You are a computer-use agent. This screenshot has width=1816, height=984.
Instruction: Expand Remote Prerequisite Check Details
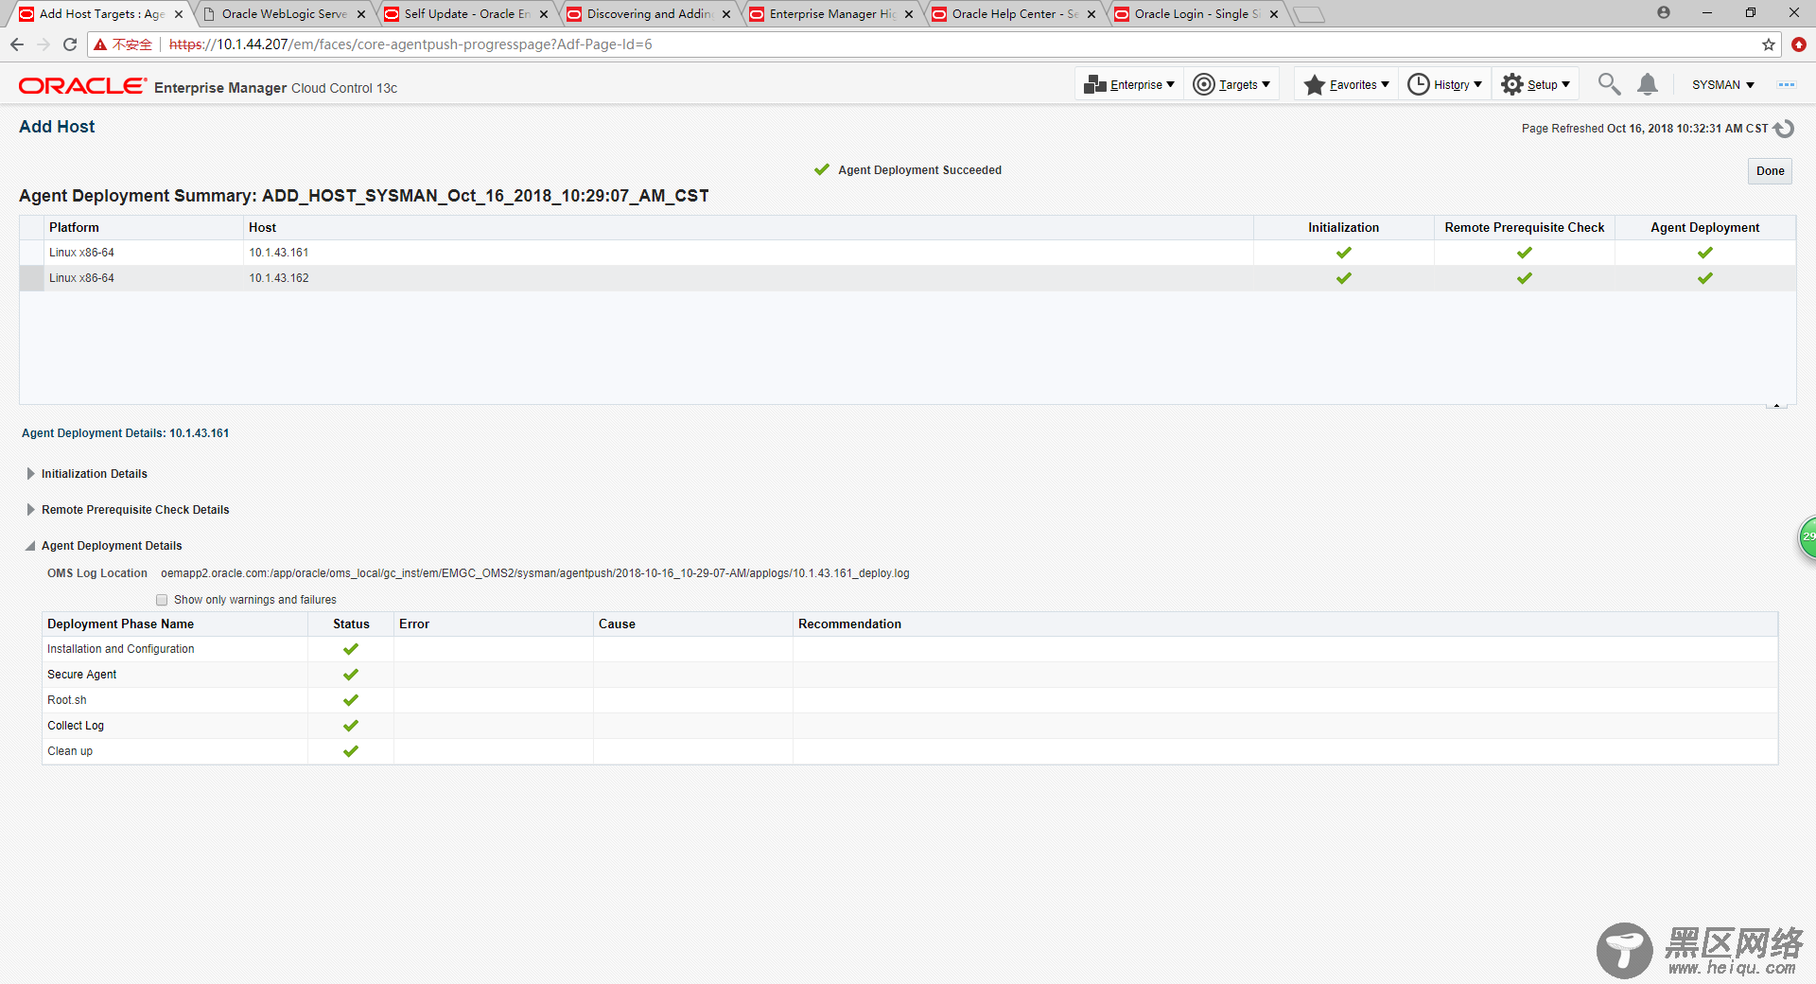click(30, 510)
